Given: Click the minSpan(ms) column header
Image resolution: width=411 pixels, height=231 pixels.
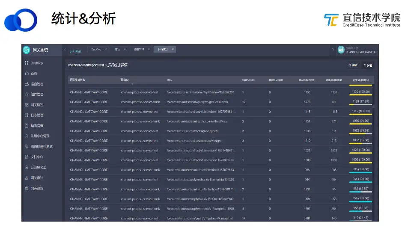Looking at the screenshot, I should [x=334, y=80].
